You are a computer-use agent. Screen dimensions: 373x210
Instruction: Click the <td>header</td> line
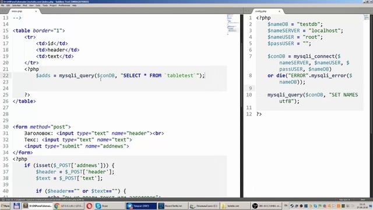click(58, 50)
